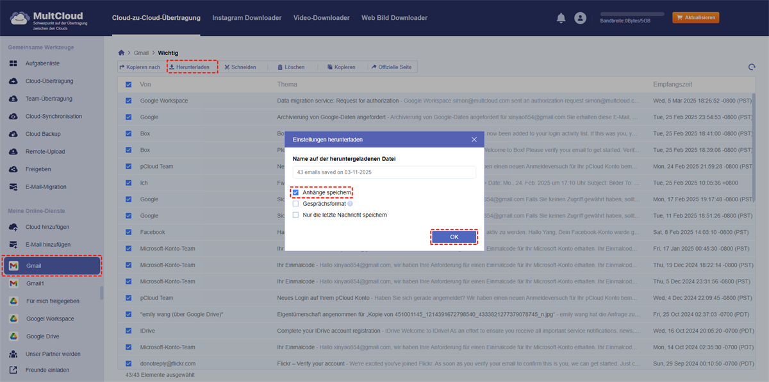Click the Gesprächsformat help icon

[350, 204]
